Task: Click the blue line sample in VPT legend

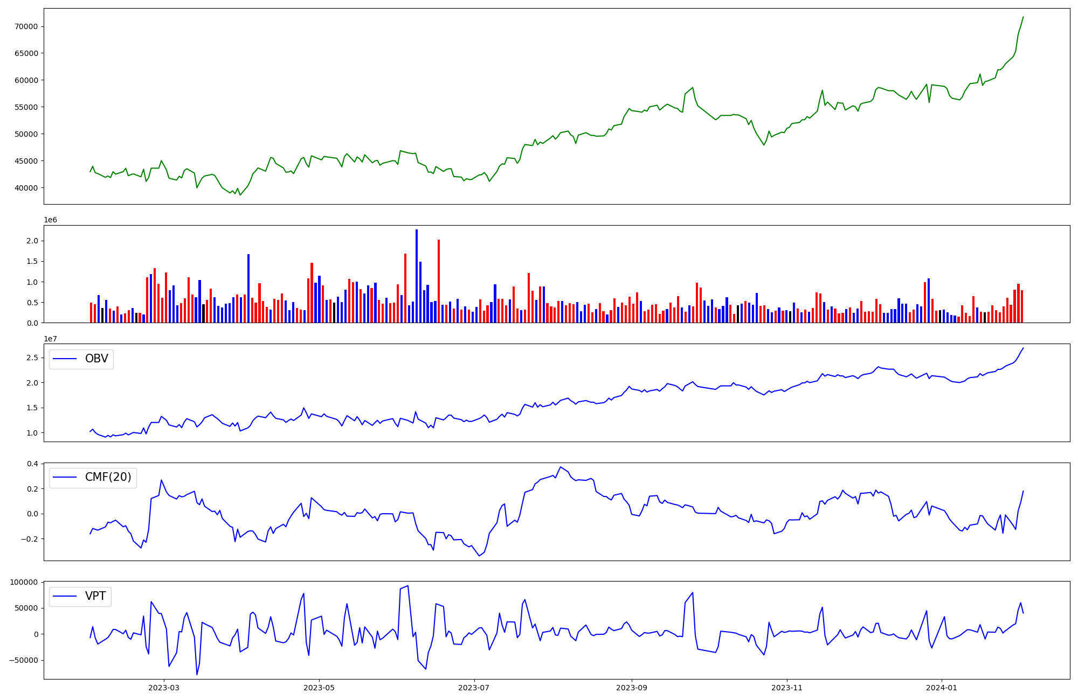Action: coord(65,597)
